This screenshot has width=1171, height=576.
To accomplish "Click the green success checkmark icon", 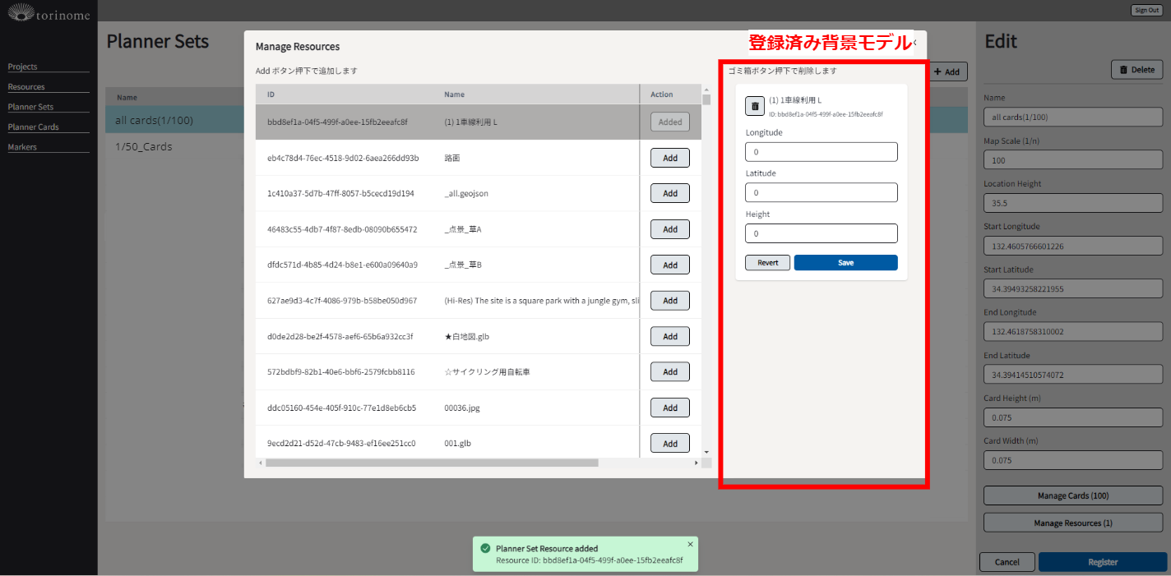I will click(485, 549).
